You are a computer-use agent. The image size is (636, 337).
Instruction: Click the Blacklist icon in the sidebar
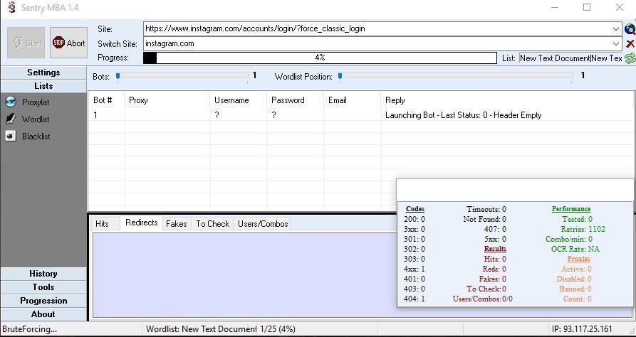tap(11, 136)
